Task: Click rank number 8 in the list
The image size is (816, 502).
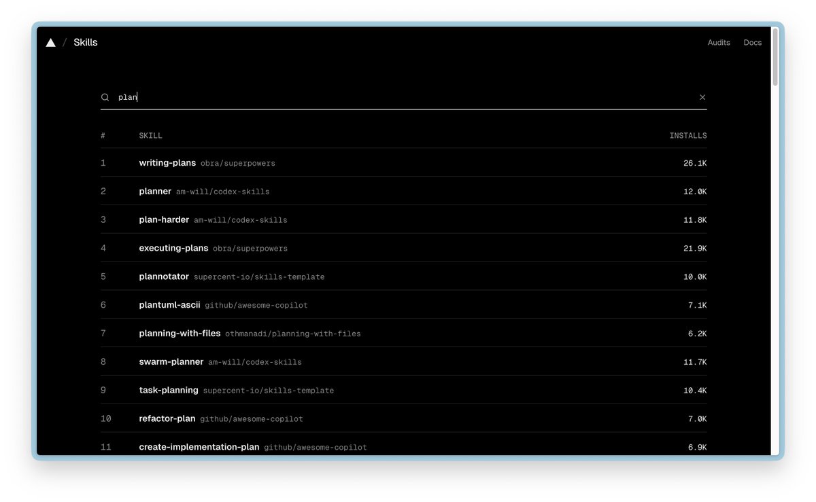Action: [x=103, y=362]
